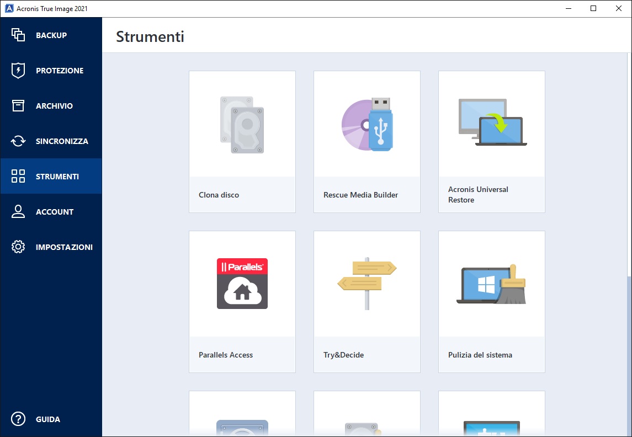Open SINCRONIZZA section
The image size is (632, 437).
(62, 141)
